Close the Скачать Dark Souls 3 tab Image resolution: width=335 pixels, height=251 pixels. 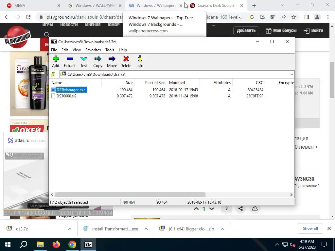242,6
